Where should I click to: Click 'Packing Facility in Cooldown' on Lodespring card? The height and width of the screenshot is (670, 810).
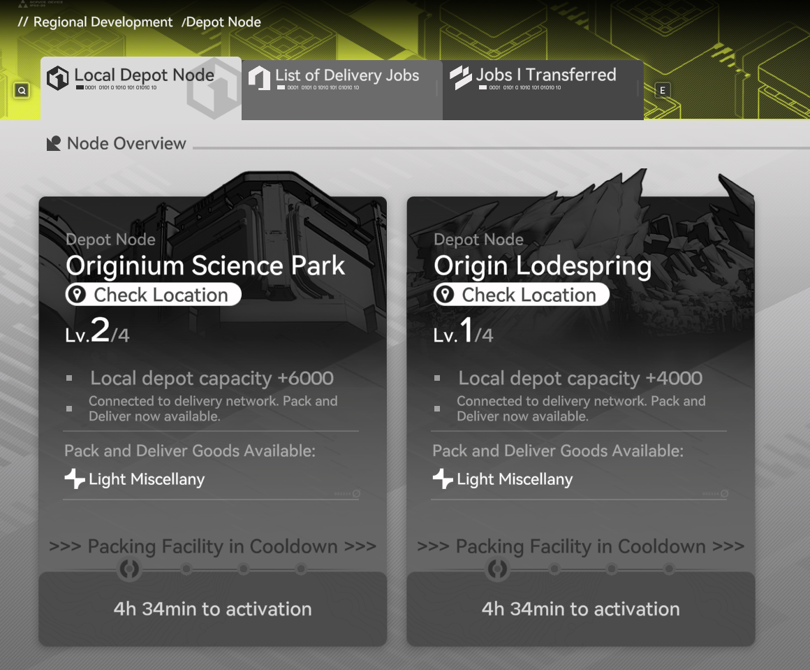click(581, 546)
